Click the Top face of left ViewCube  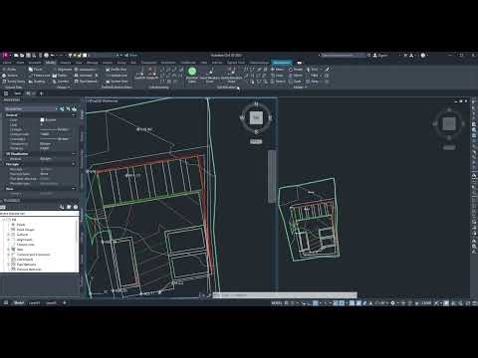click(256, 117)
